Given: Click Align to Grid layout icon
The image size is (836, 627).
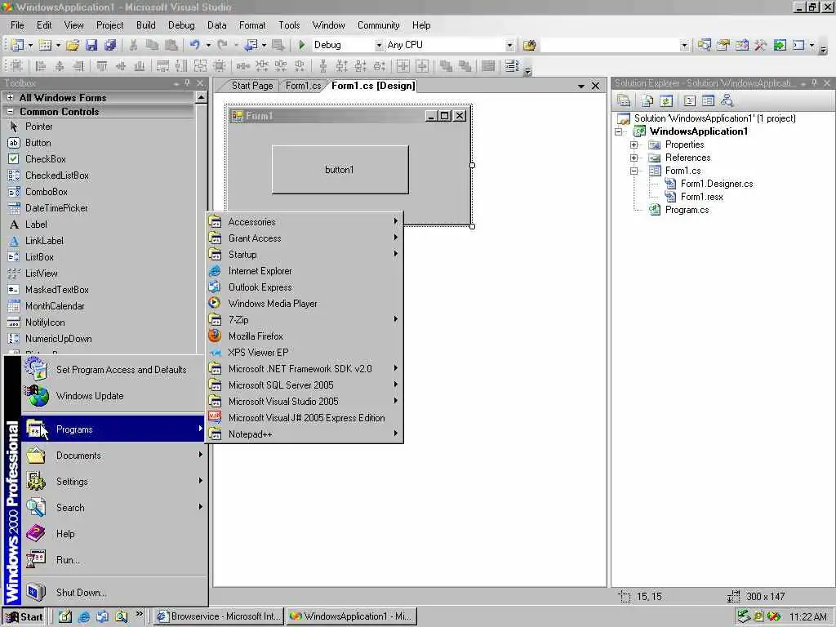Looking at the screenshot, I should click(x=16, y=66).
